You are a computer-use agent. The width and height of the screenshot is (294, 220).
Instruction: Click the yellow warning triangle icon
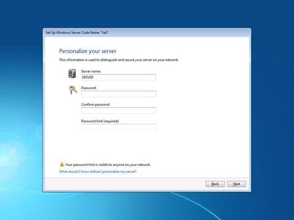coord(62,164)
